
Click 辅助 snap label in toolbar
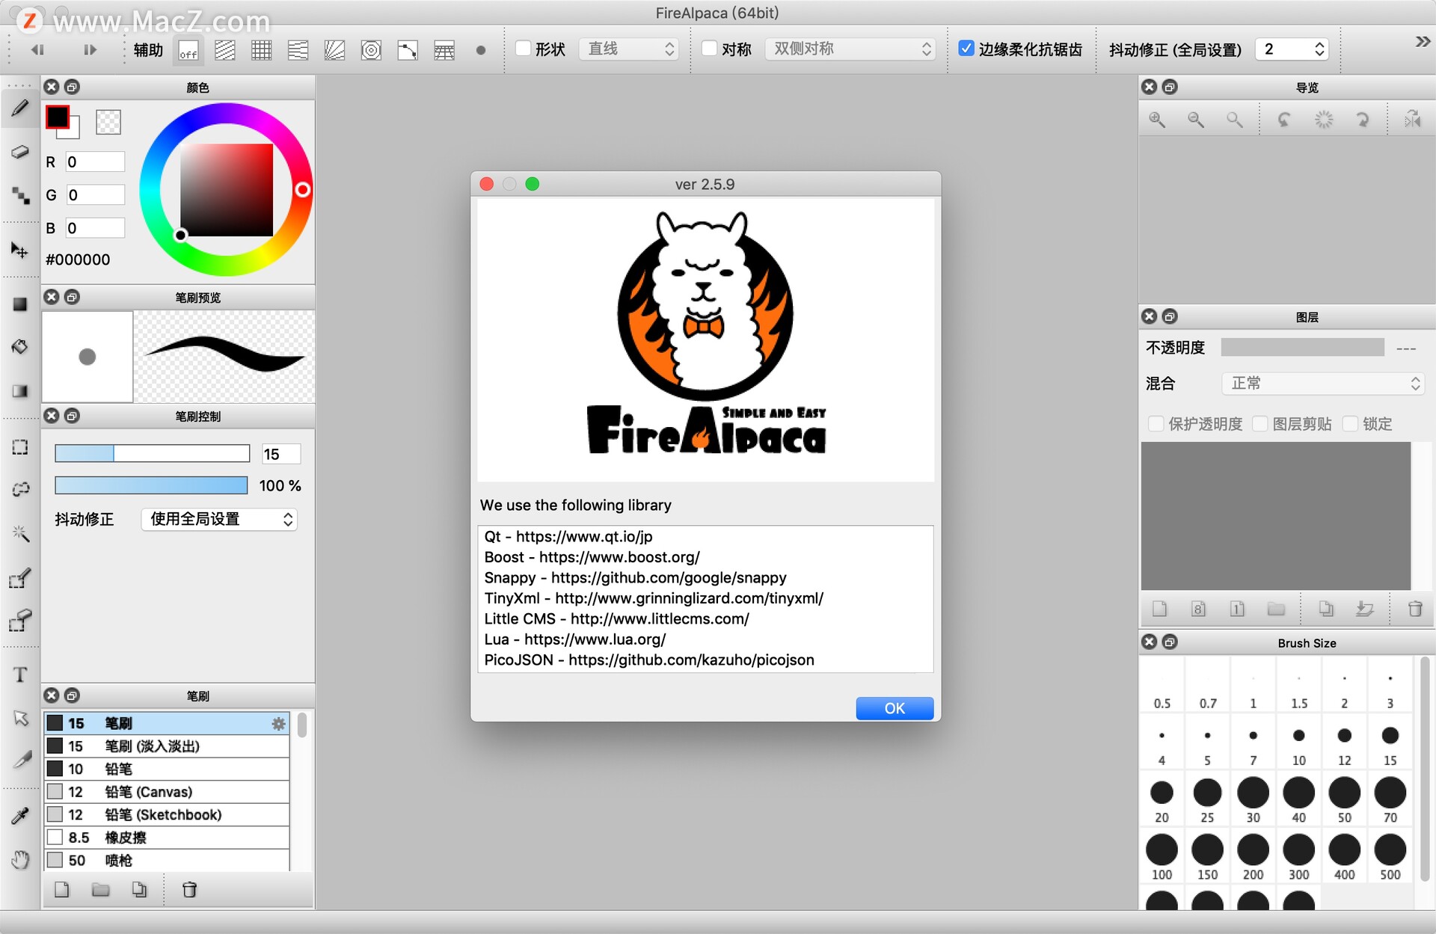pyautogui.click(x=148, y=50)
